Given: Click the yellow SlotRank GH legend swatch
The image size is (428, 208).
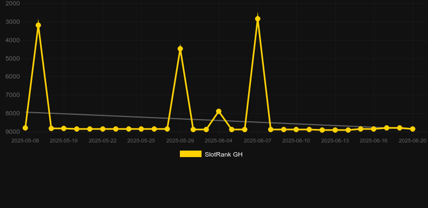Looking at the screenshot, I should tap(191, 154).
